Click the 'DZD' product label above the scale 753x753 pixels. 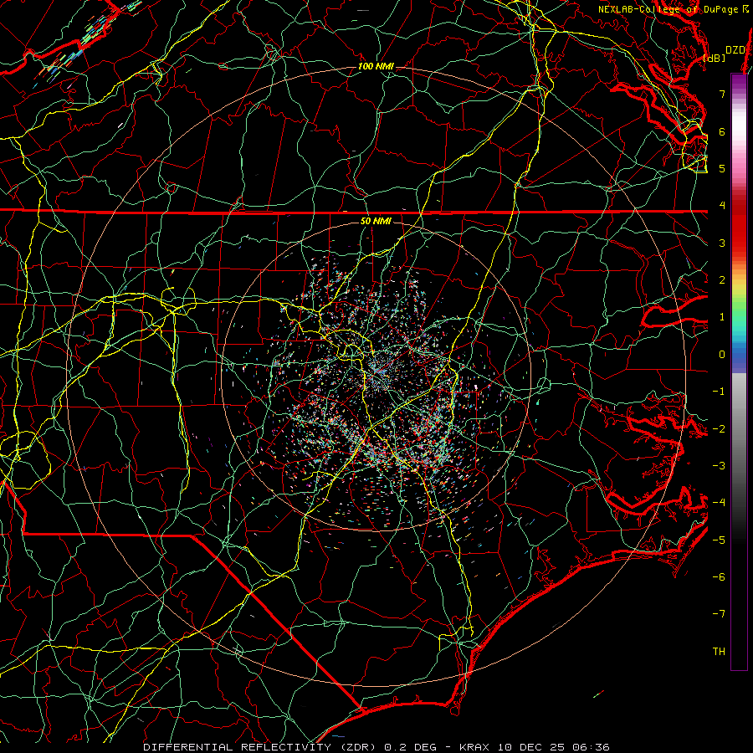[735, 50]
